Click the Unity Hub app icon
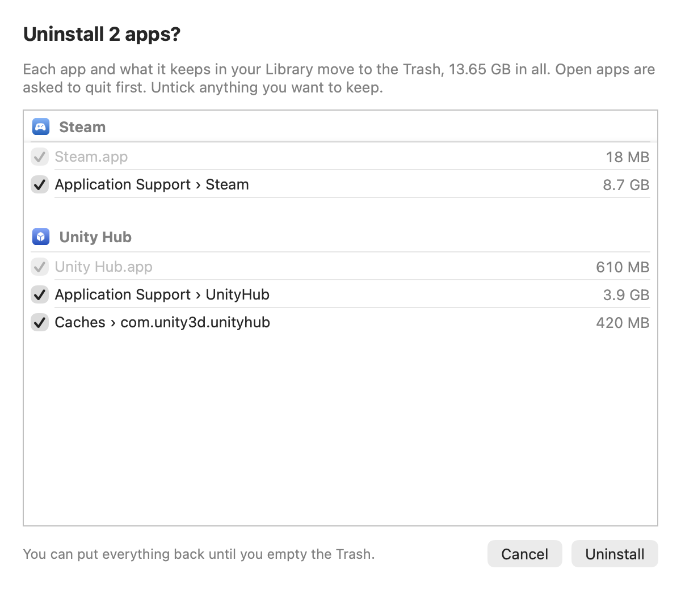Viewport: 681px width, 590px height. point(41,237)
